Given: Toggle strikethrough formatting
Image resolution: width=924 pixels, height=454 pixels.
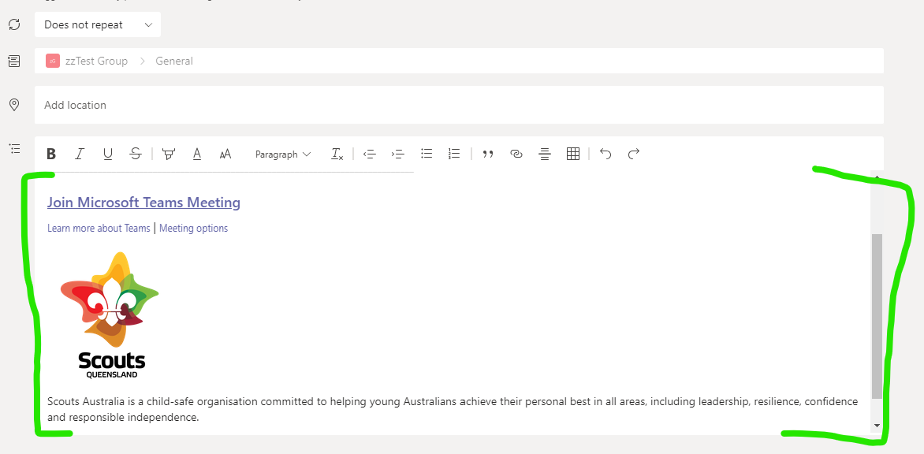Looking at the screenshot, I should [136, 154].
